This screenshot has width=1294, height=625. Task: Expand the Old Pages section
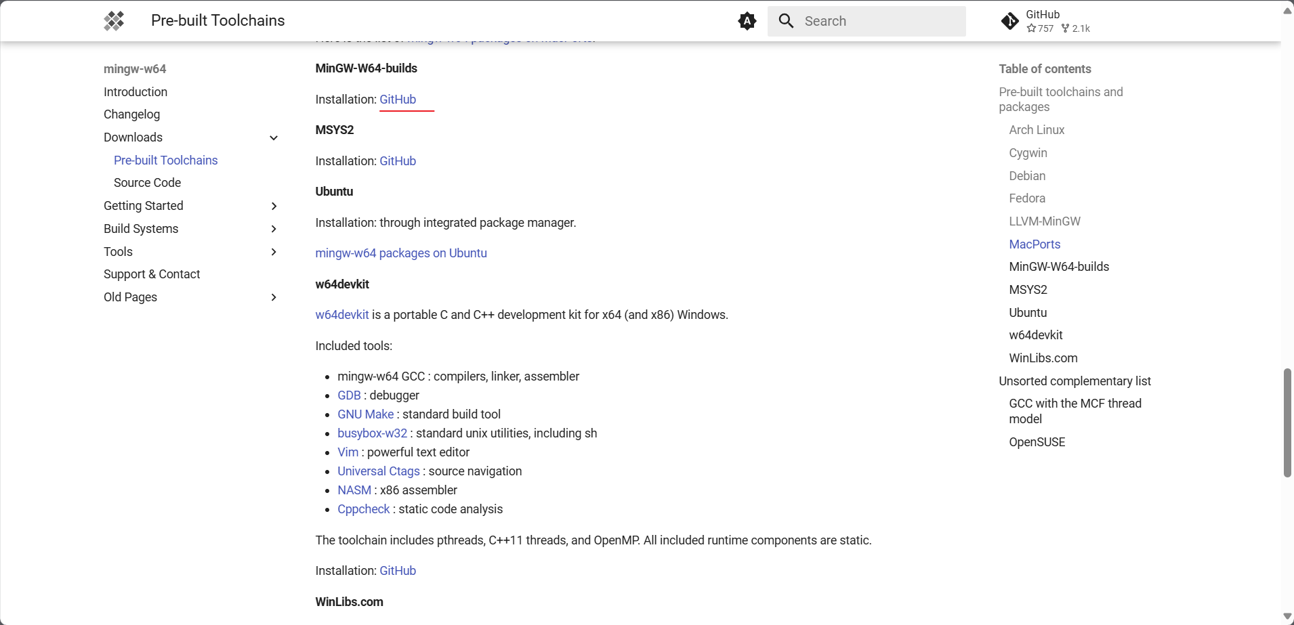274,297
